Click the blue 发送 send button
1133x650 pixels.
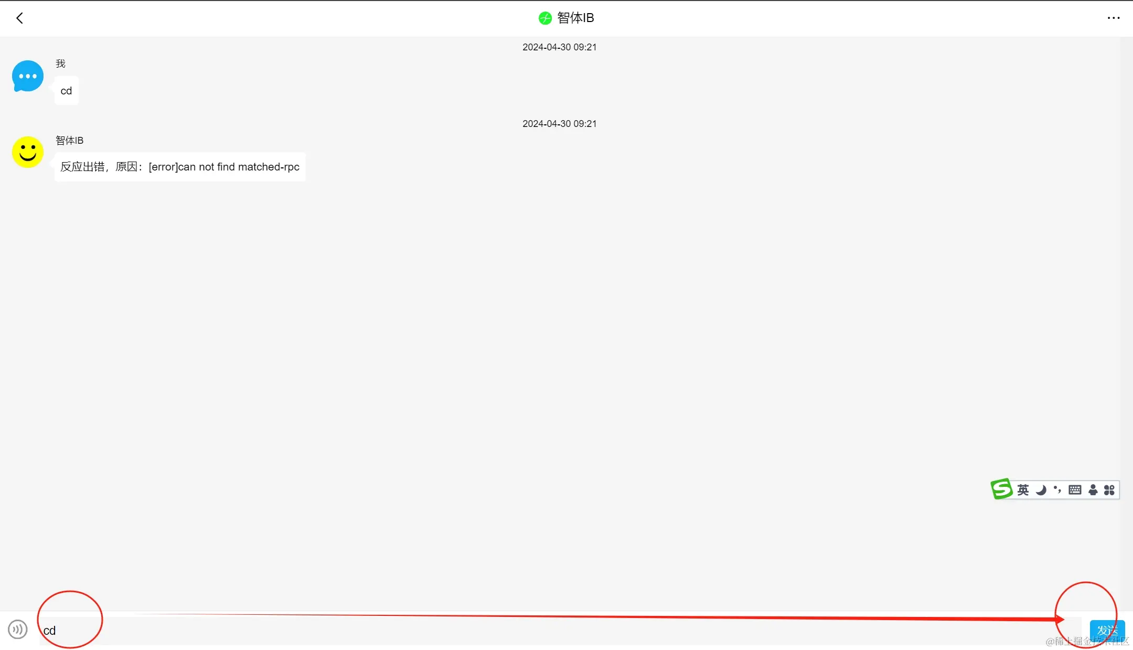[x=1107, y=630]
